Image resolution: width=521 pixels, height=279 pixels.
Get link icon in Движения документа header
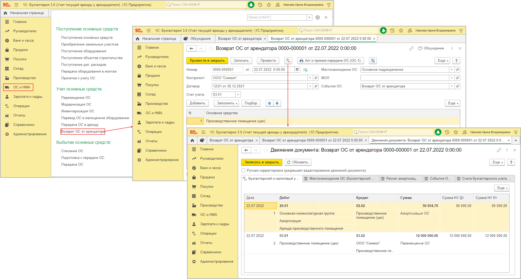click(499, 150)
